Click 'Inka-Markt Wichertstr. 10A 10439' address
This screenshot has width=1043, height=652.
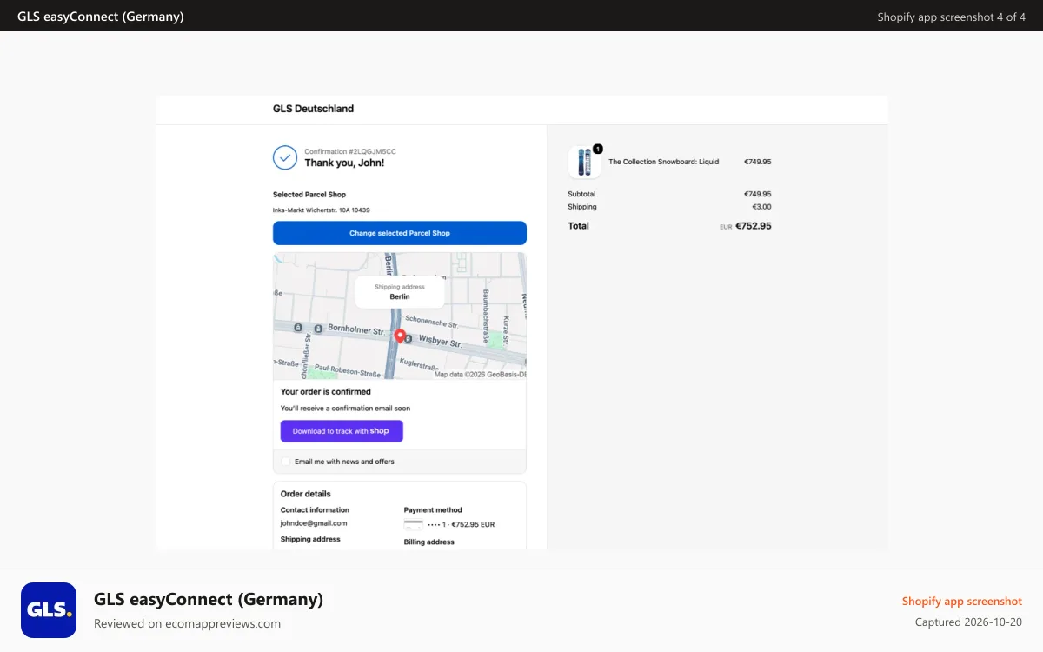[322, 210]
